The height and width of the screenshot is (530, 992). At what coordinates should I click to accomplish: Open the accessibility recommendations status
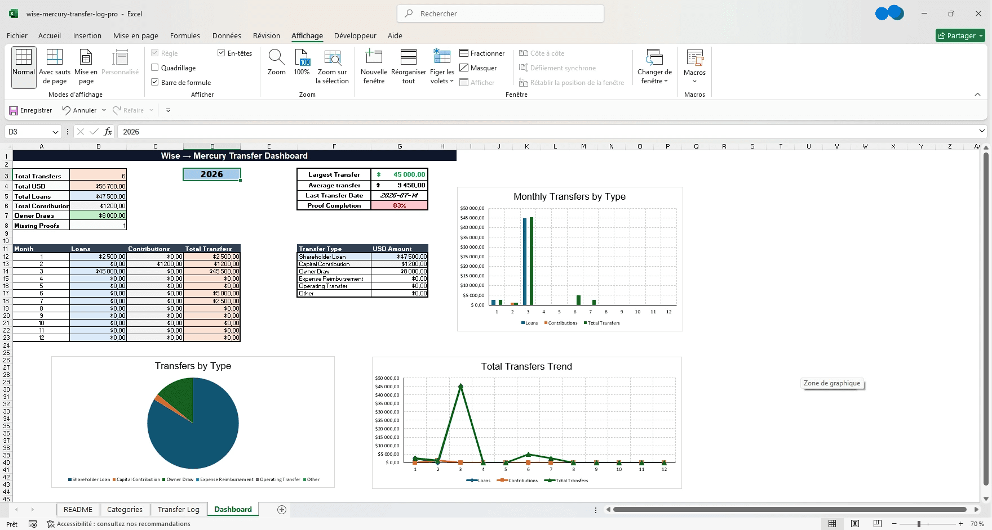click(x=118, y=524)
